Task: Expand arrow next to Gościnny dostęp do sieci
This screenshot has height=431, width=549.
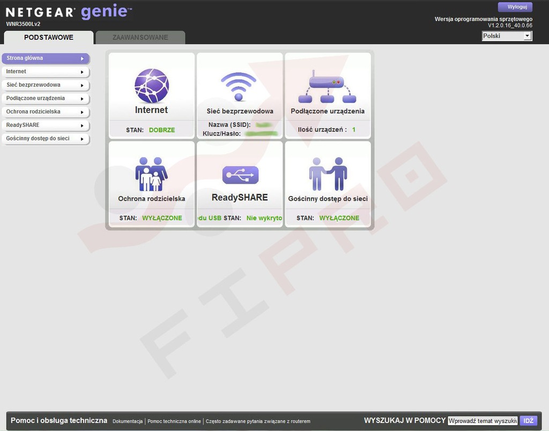Action: (x=82, y=139)
